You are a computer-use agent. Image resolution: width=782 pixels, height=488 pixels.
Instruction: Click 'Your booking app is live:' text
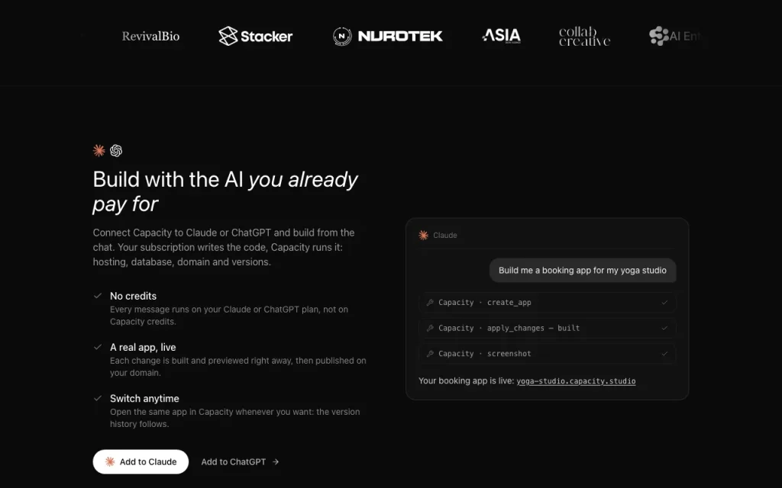(x=466, y=381)
